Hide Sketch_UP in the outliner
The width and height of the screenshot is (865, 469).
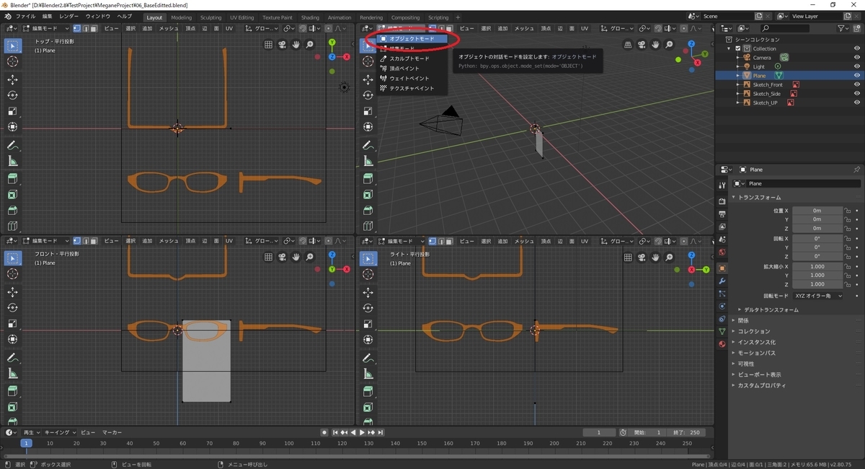[857, 102]
